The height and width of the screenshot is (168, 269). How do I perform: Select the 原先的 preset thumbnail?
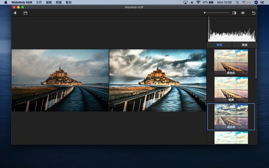tap(231, 62)
